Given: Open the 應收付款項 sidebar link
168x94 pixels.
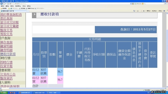Looking at the screenshot, I should (x=8, y=54).
